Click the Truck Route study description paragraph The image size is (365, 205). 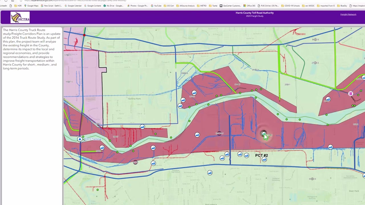click(x=32, y=49)
